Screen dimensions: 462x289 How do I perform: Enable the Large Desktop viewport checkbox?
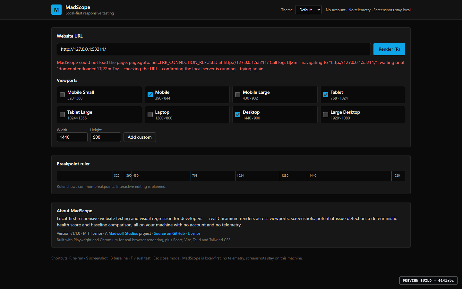click(326, 115)
